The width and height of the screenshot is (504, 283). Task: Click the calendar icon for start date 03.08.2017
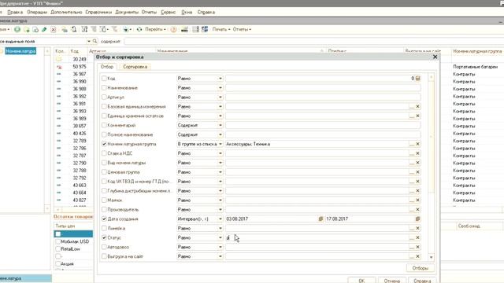tap(321, 219)
